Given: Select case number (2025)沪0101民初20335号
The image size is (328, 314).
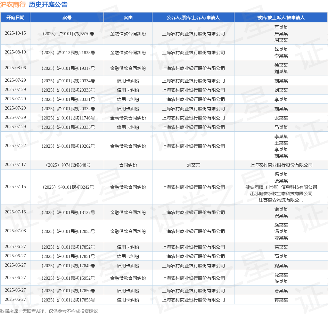Looking at the screenshot, I should pos(69,127).
